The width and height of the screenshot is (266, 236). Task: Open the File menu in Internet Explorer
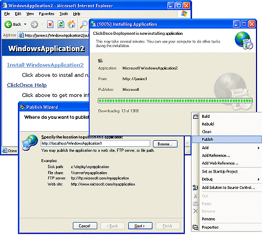(x=7, y=14)
